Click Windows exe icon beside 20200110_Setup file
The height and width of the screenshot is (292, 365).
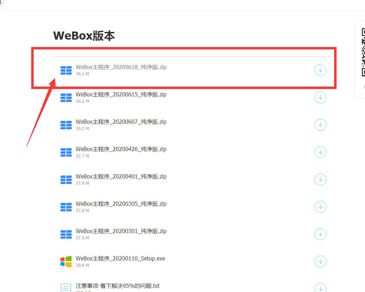coord(66,262)
